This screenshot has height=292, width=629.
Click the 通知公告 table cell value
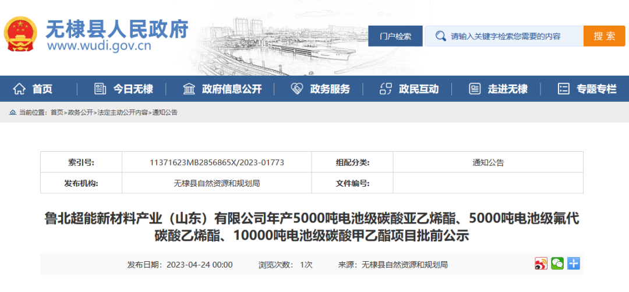488,162
